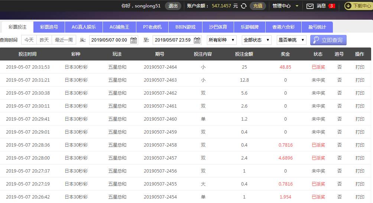Screen dimensions: 373x203
Task: Click prize amount 1.954
Action: pyautogui.click(x=285, y=197)
